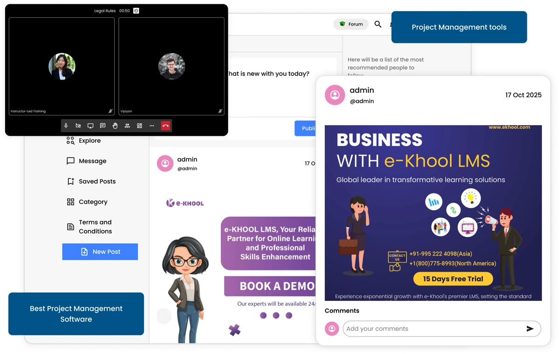This screenshot has width=559, height=354.
Task: Click the contact us icon on the banner
Action: pos(396,261)
